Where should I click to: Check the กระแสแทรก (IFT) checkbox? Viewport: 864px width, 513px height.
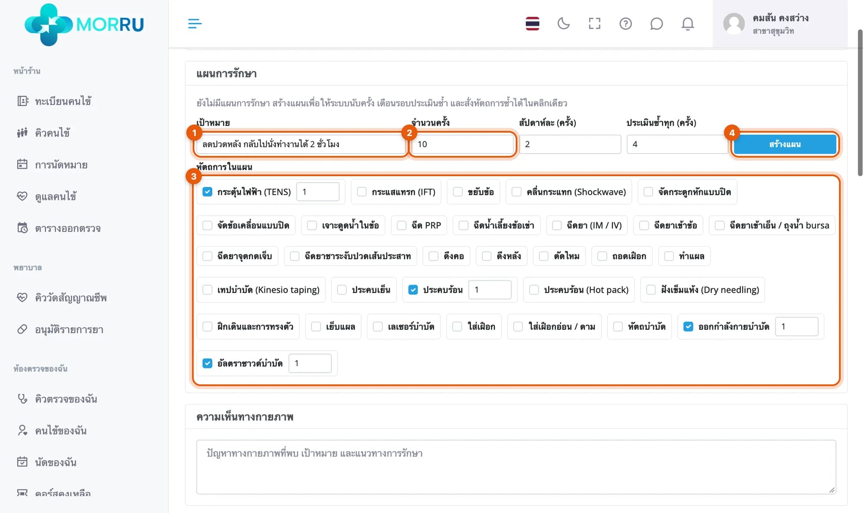[362, 192]
